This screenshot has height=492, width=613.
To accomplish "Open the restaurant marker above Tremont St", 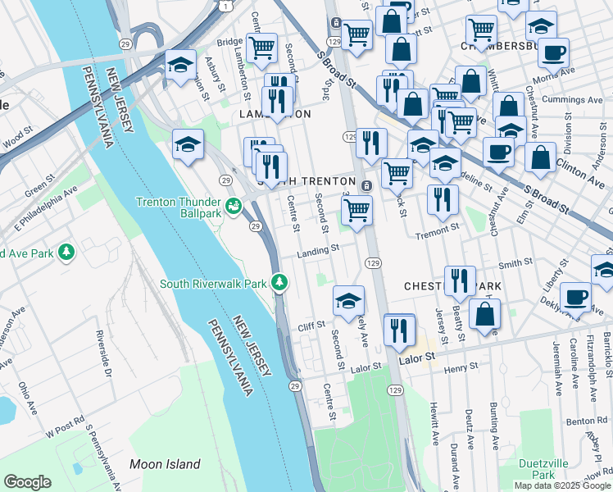I will point(443,201).
